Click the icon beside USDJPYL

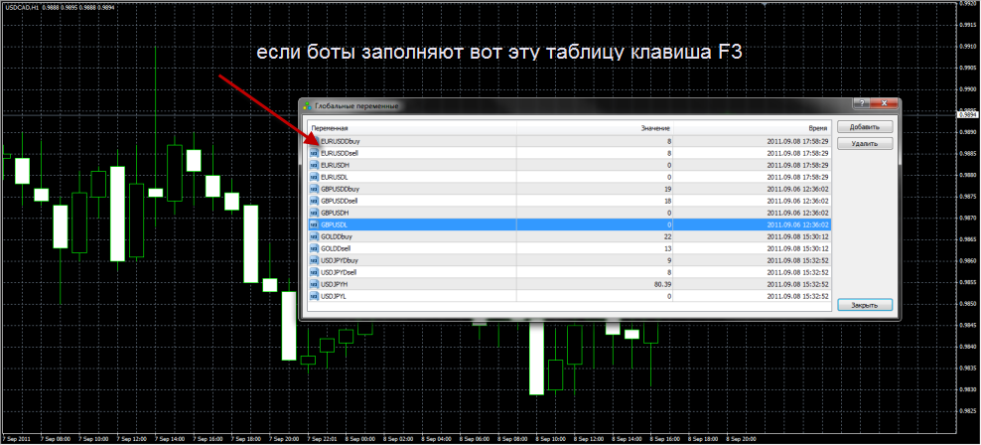pos(314,296)
